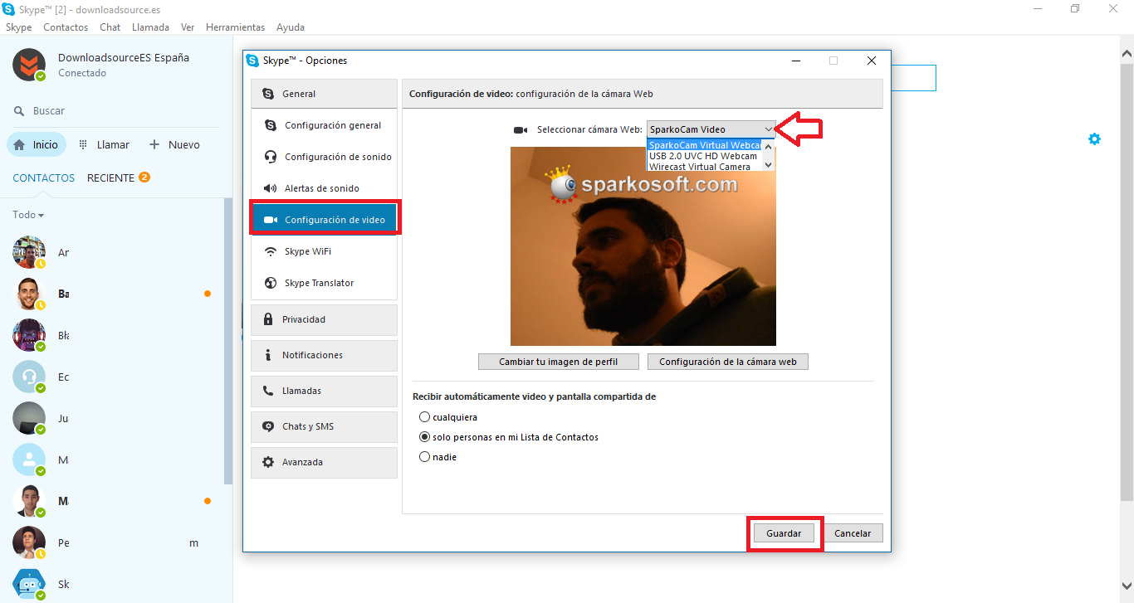Open contact Ec headset avatar
The image size is (1134, 603).
coord(29,377)
